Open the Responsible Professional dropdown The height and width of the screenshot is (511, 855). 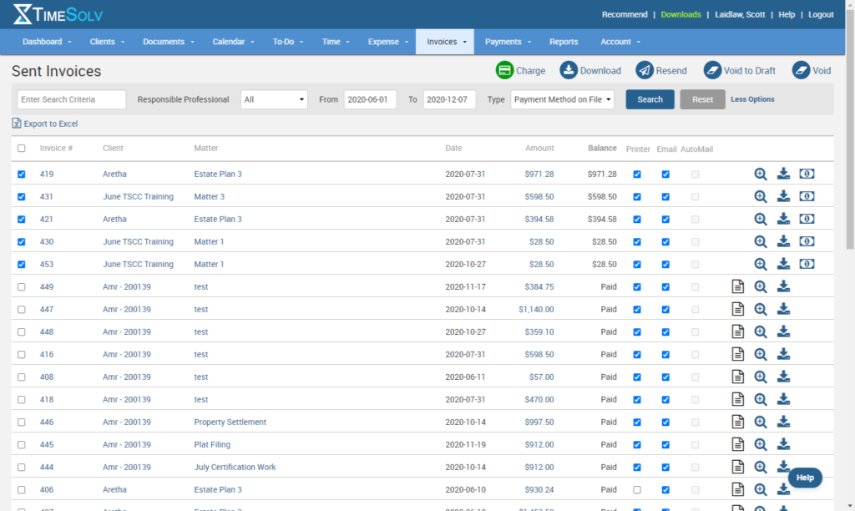(274, 99)
